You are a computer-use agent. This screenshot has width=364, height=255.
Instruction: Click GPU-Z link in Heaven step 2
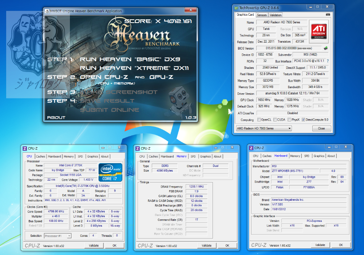click(161, 77)
